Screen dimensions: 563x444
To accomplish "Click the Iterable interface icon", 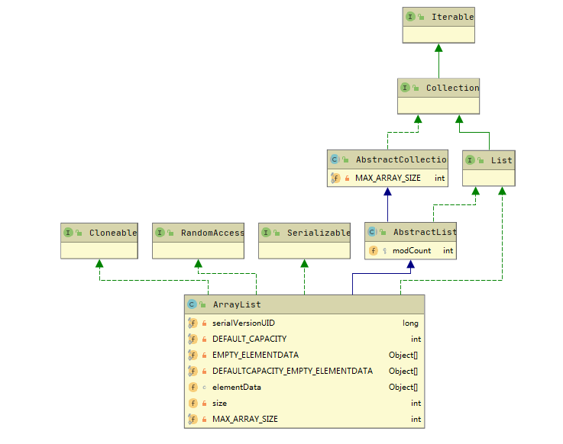I will [x=410, y=16].
